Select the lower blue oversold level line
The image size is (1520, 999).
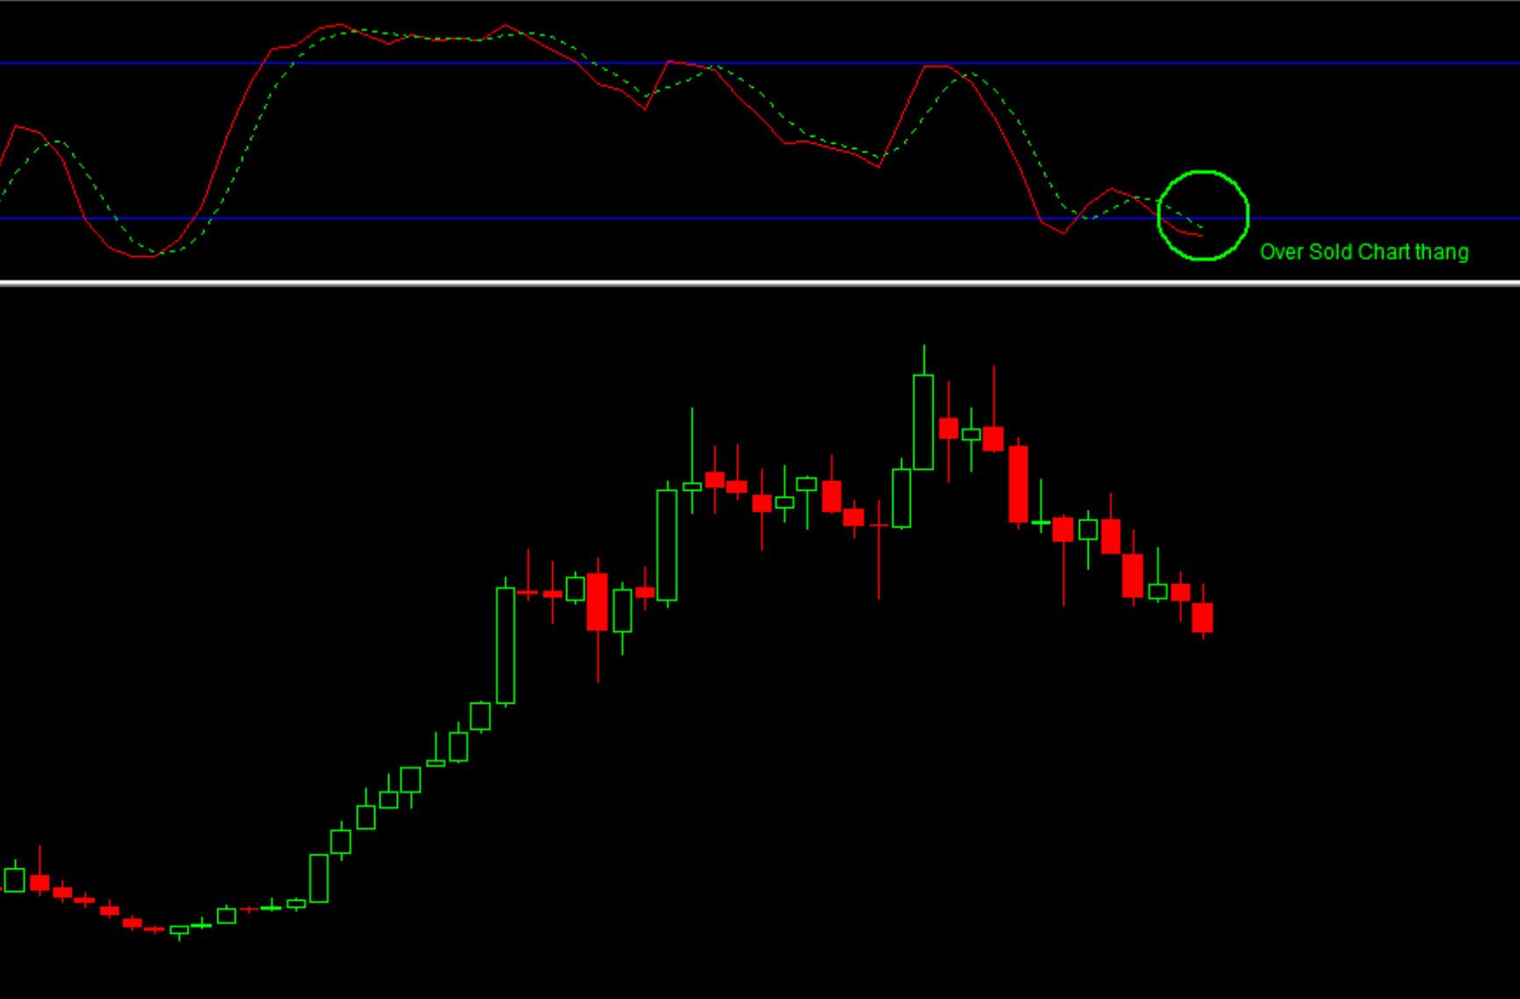[760, 218]
